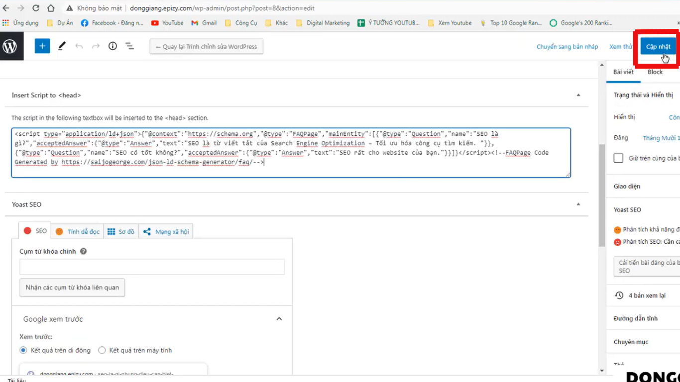Open the Mạng xã hội tab
This screenshot has width=680, height=382.
click(166, 231)
